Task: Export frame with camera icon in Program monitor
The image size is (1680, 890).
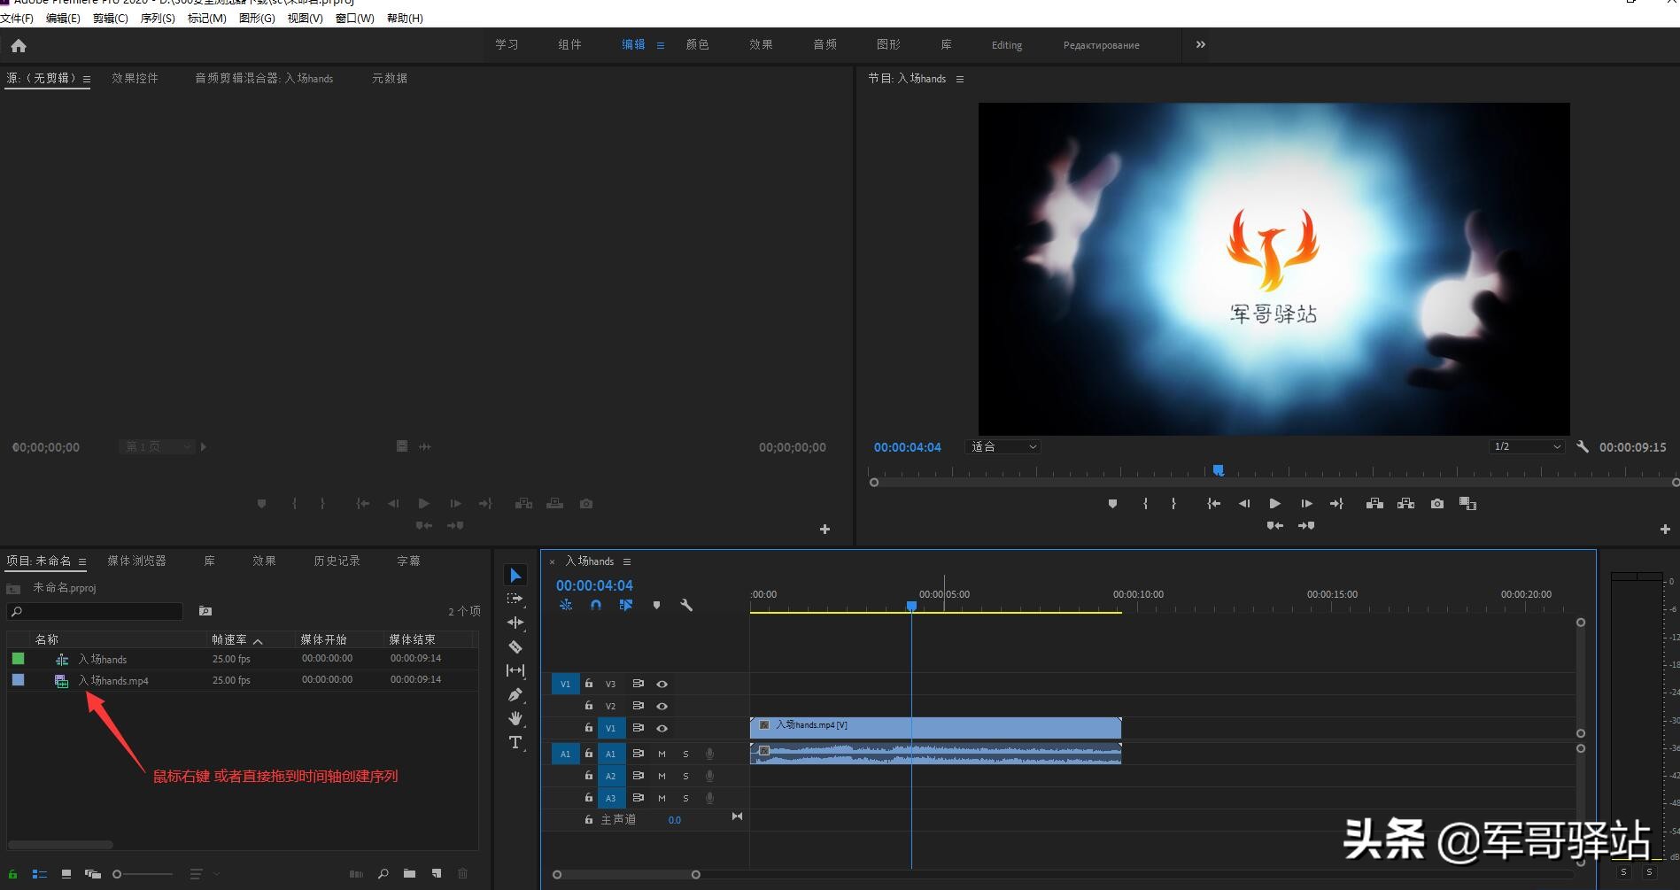Action: coord(1436,504)
